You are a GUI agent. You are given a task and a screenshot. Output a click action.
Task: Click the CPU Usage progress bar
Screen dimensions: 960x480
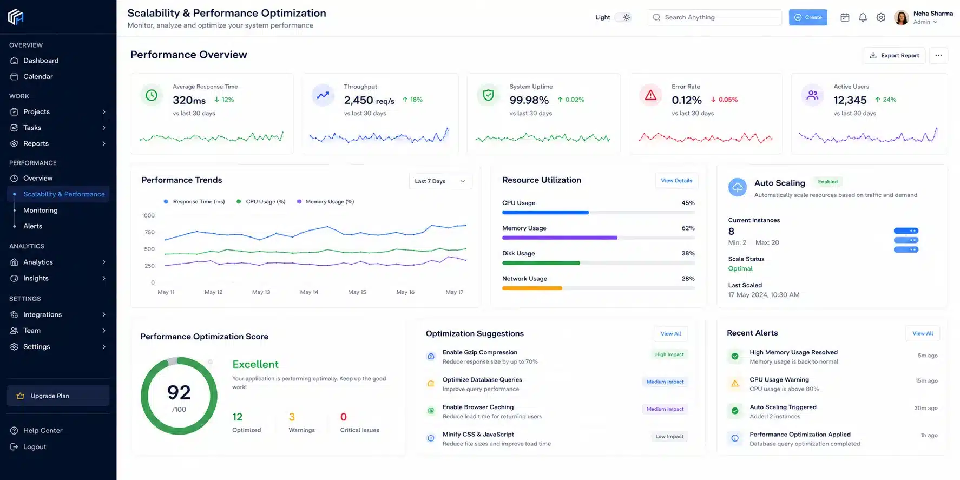pyautogui.click(x=599, y=213)
